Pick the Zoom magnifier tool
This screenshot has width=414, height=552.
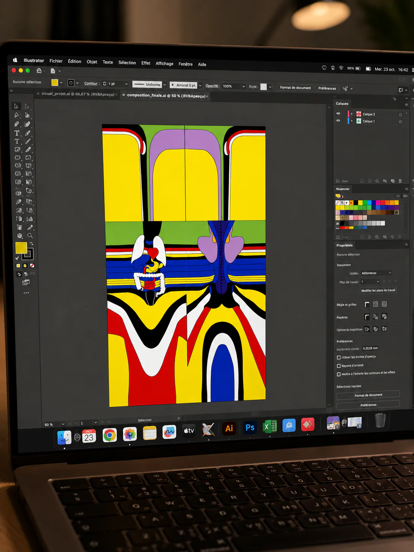[30, 236]
